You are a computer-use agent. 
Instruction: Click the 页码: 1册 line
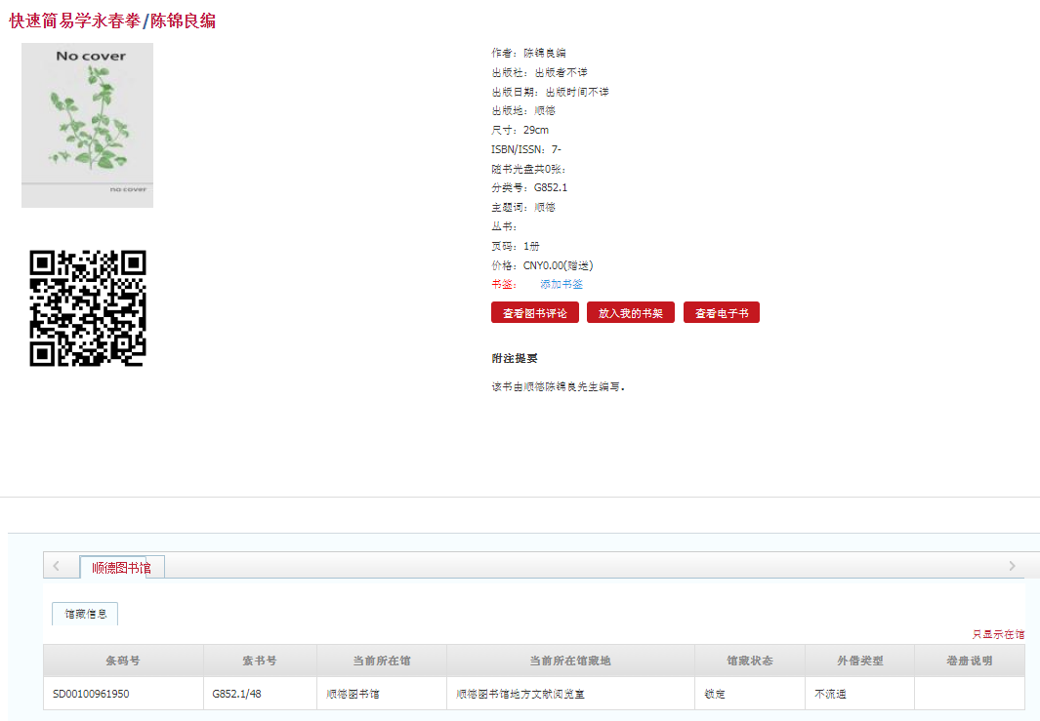516,246
